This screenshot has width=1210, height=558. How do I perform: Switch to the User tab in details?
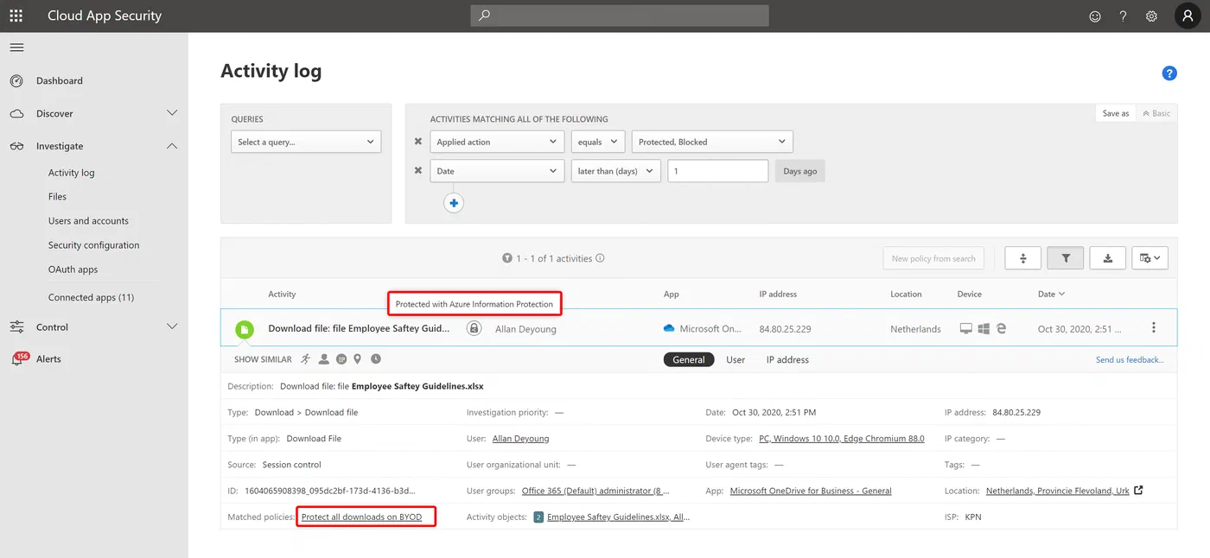(x=736, y=359)
